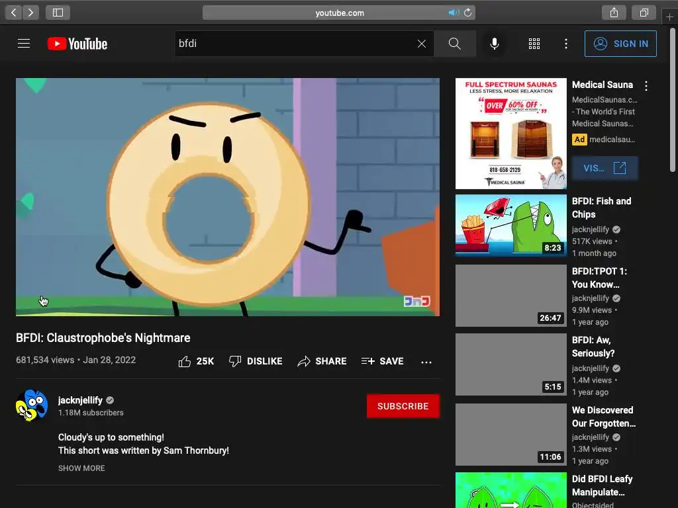Click the red SUBSCRIBE button
This screenshot has width=678, height=508.
click(403, 406)
